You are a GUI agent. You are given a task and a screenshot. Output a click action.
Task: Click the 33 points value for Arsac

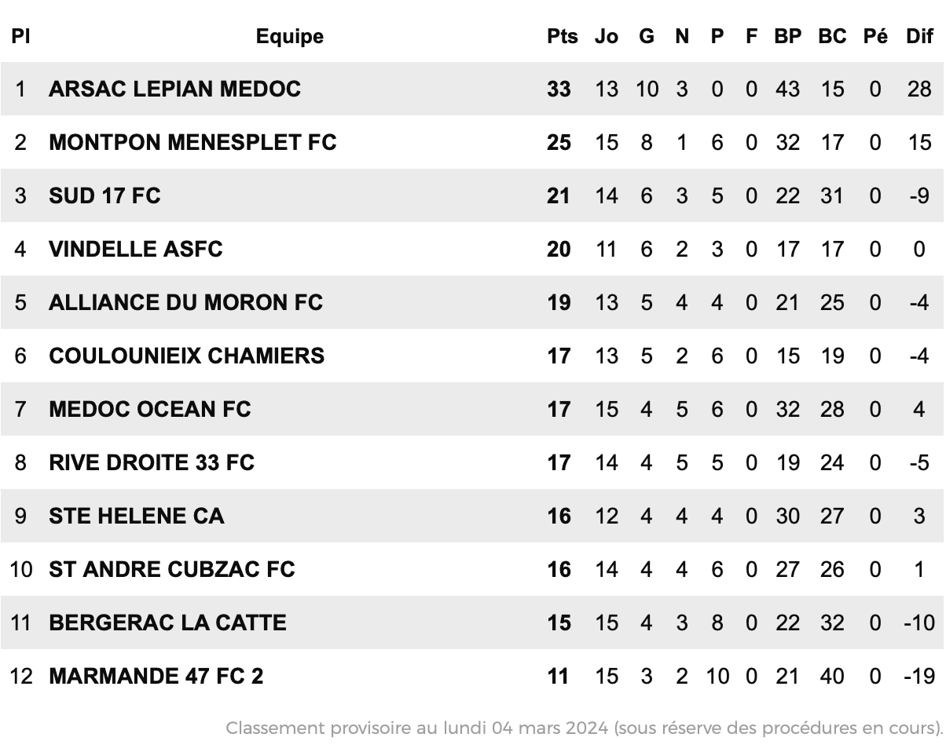coord(559,89)
